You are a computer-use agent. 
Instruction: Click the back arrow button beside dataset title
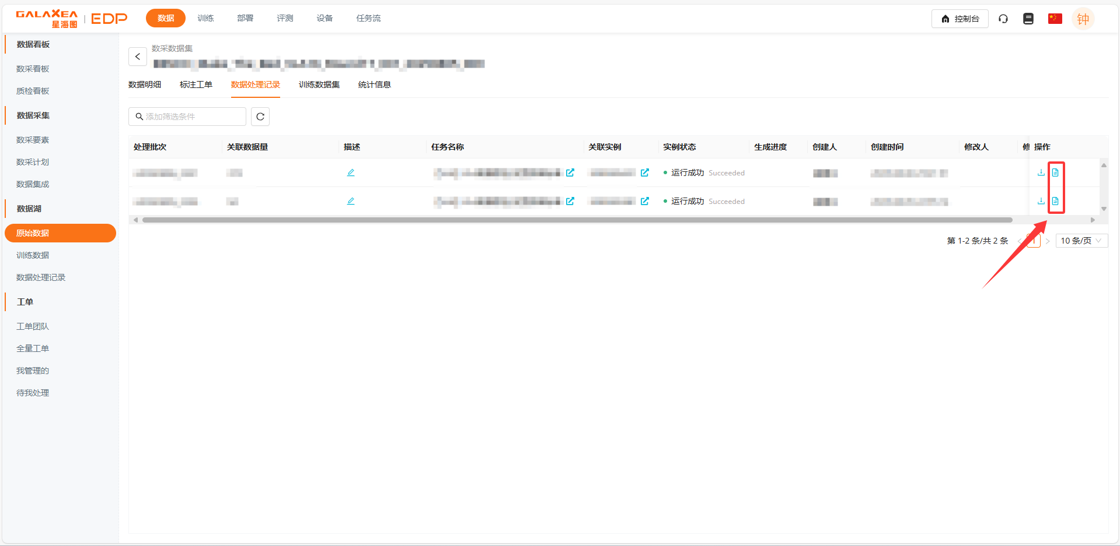pyautogui.click(x=137, y=57)
